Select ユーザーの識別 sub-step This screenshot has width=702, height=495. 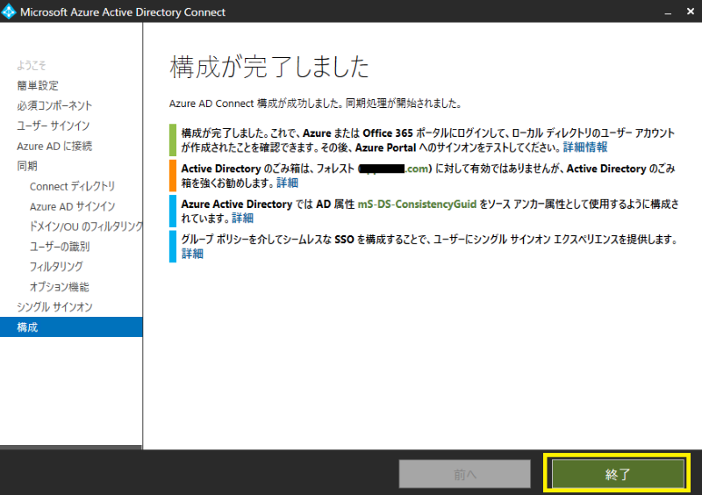pyautogui.click(x=60, y=247)
